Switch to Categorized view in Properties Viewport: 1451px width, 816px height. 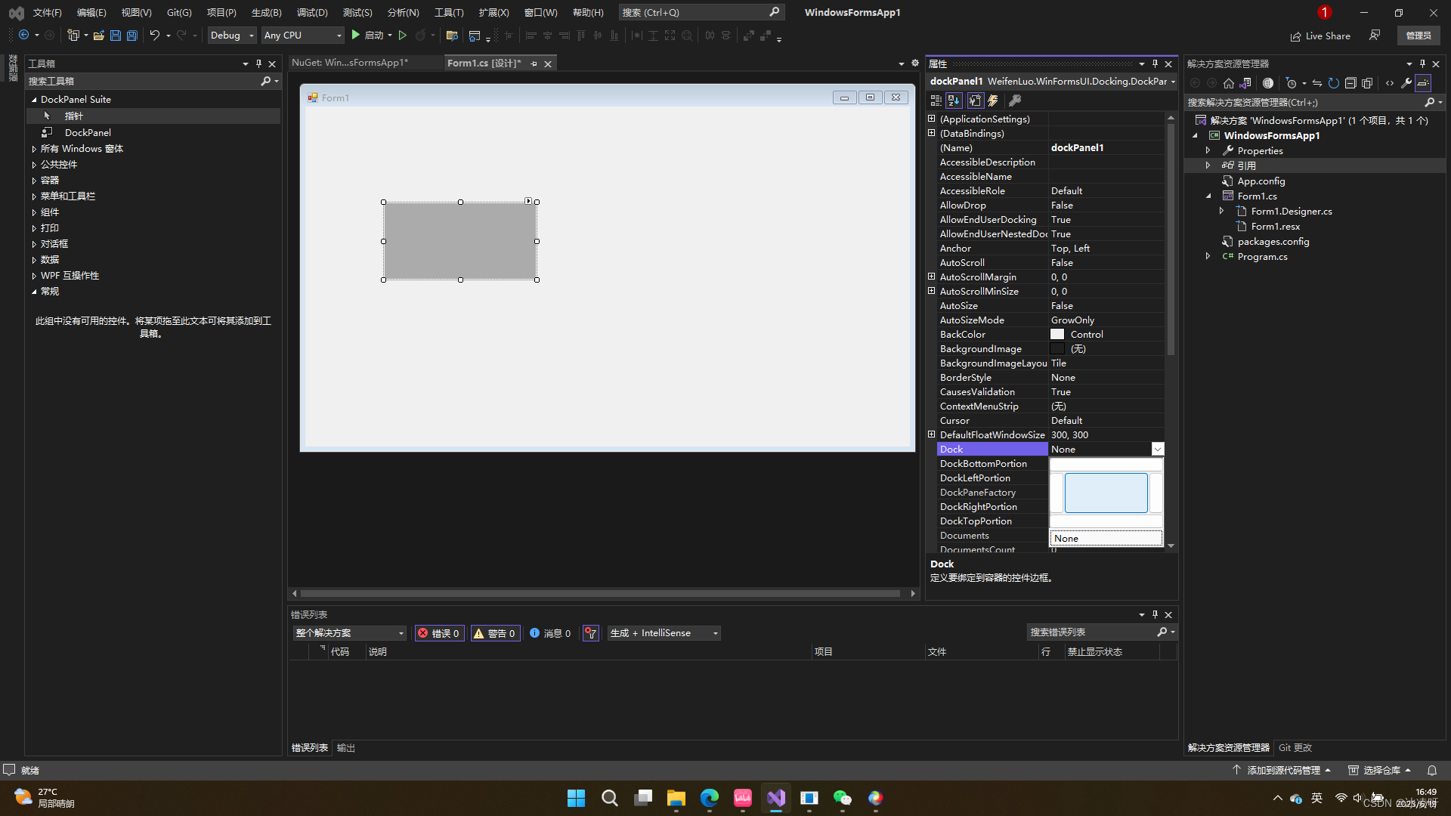coord(936,100)
